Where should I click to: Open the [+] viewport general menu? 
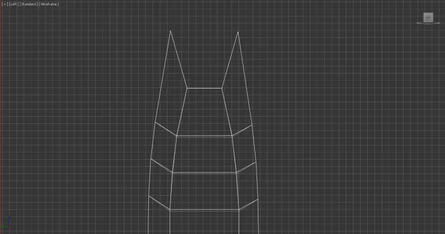[x=5, y=4]
